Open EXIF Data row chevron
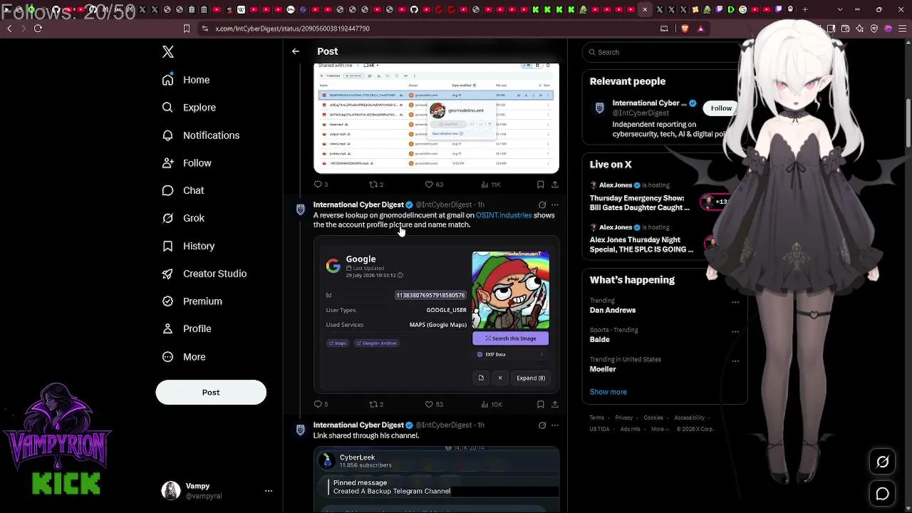 click(x=541, y=355)
